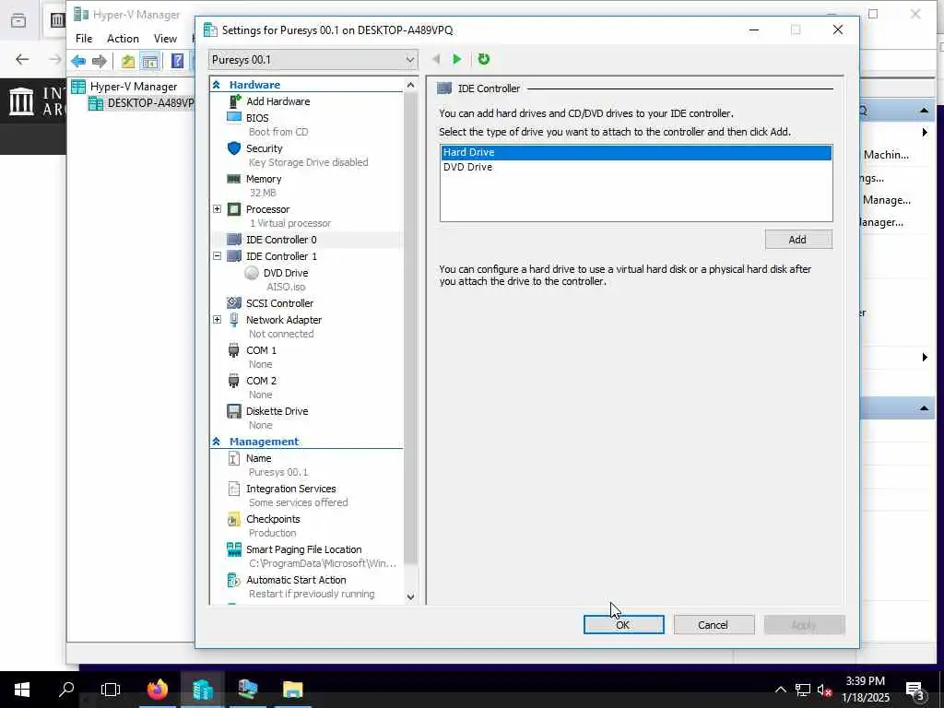Select DESKTOP-A489VPQ server tree node
The image size is (944, 708).
coord(142,103)
